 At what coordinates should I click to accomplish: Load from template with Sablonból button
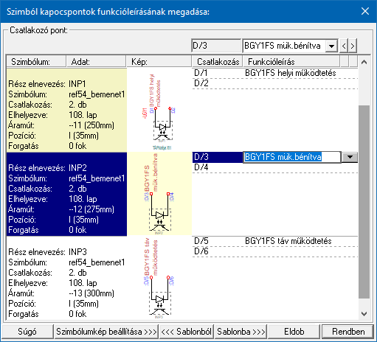point(187,332)
